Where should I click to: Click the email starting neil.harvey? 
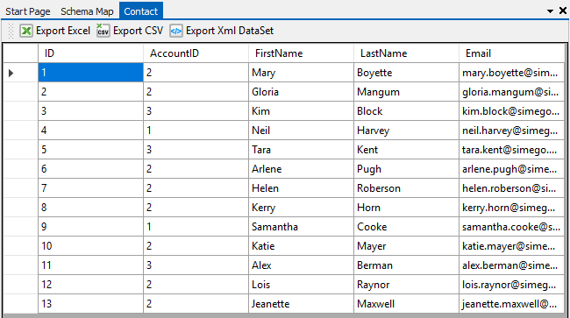[511, 131]
